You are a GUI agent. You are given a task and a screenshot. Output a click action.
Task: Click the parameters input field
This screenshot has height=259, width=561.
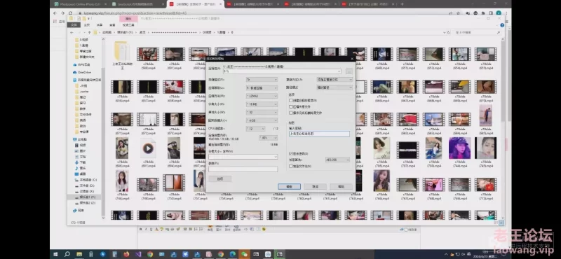pos(243,169)
